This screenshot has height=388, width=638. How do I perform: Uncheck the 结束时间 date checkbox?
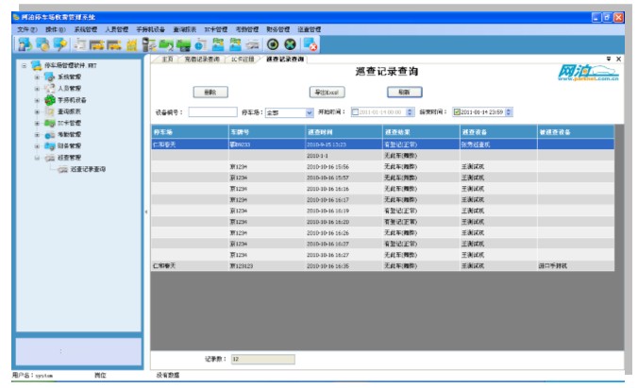[457, 112]
